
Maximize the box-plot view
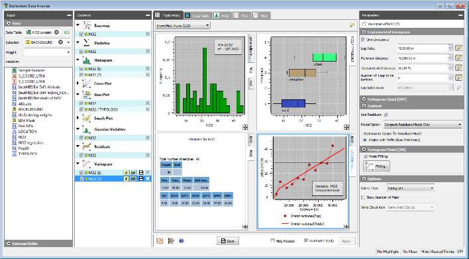tap(346, 127)
